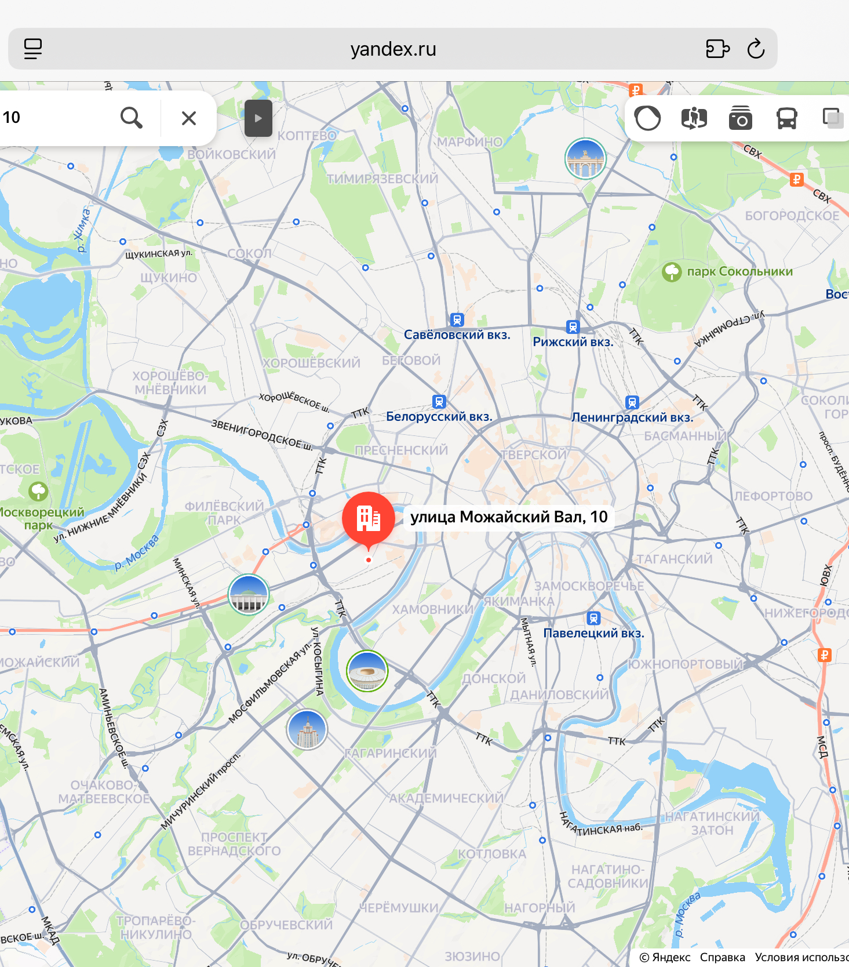
Task: Click the ЛЕФОРТОВО district label
Action: click(773, 496)
